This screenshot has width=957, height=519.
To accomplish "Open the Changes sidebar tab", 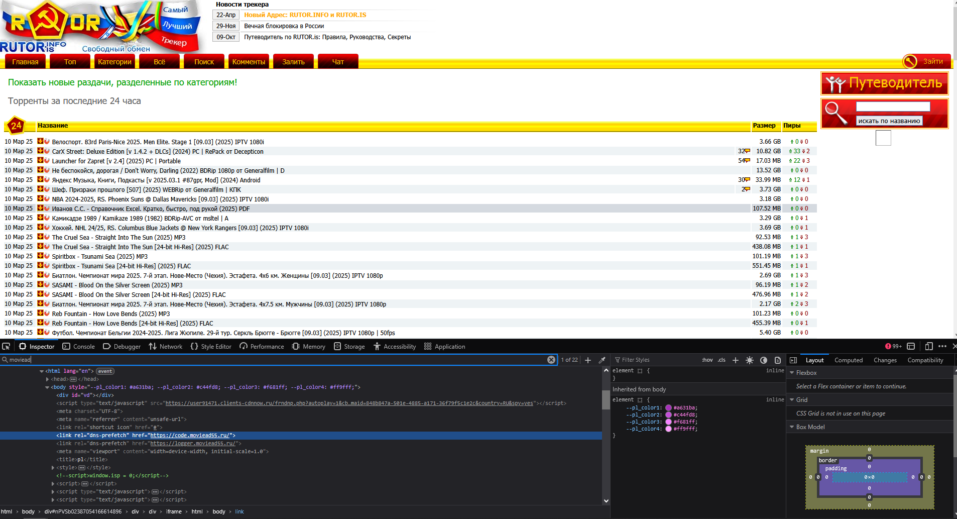I will (885, 360).
